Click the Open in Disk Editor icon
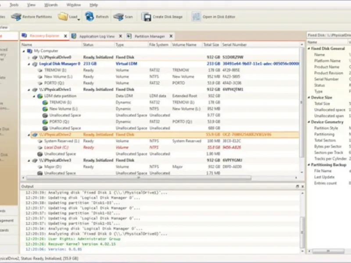 point(196,17)
